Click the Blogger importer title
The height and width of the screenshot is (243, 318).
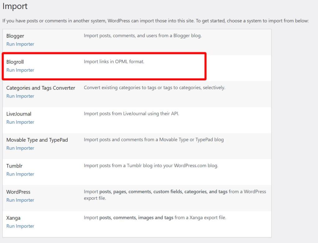(x=15, y=36)
